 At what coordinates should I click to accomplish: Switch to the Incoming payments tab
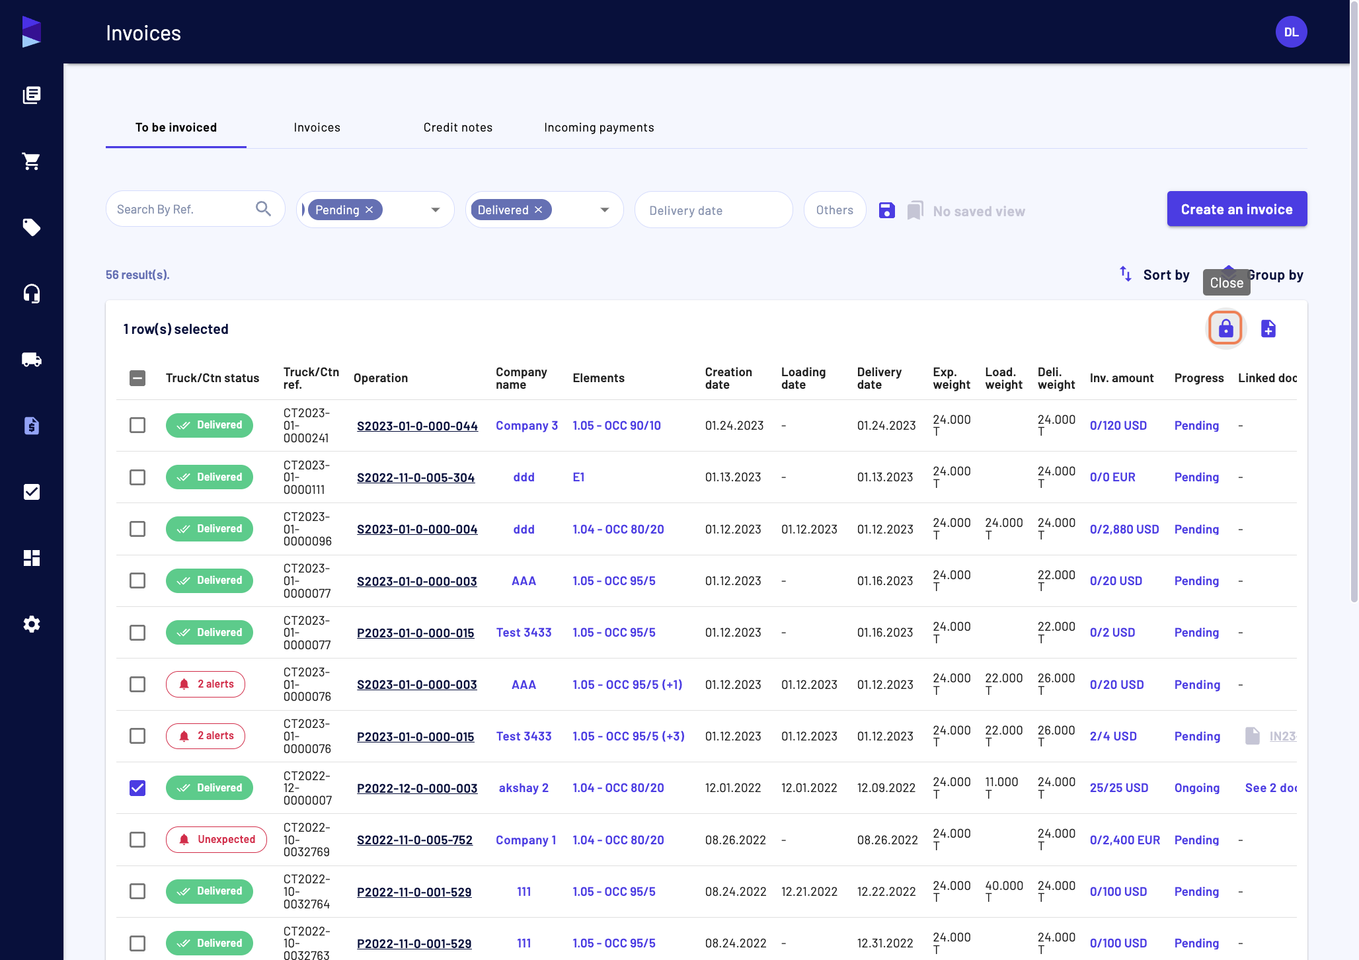pos(599,128)
